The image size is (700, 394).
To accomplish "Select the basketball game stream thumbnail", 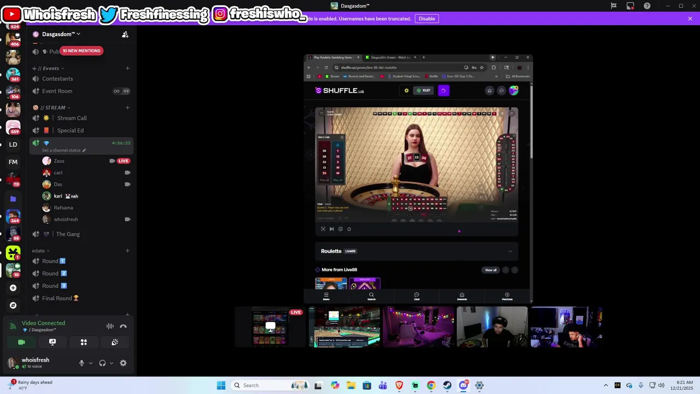I will [x=345, y=327].
